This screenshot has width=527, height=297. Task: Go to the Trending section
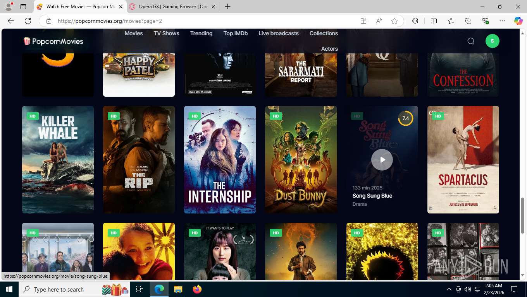pyautogui.click(x=201, y=33)
